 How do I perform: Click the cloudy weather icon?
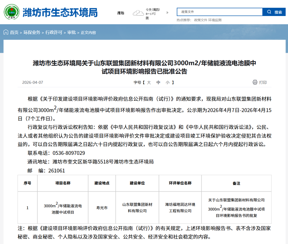tap(138, 13)
